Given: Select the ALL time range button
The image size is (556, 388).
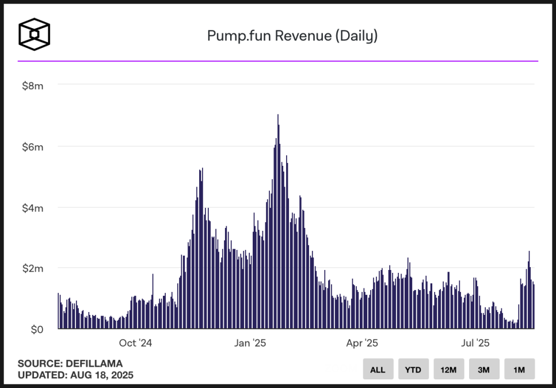Looking at the screenshot, I should tap(378, 369).
